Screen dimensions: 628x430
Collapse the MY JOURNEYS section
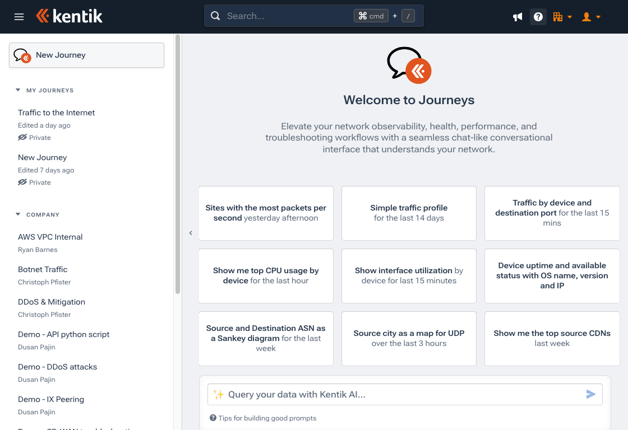click(19, 90)
